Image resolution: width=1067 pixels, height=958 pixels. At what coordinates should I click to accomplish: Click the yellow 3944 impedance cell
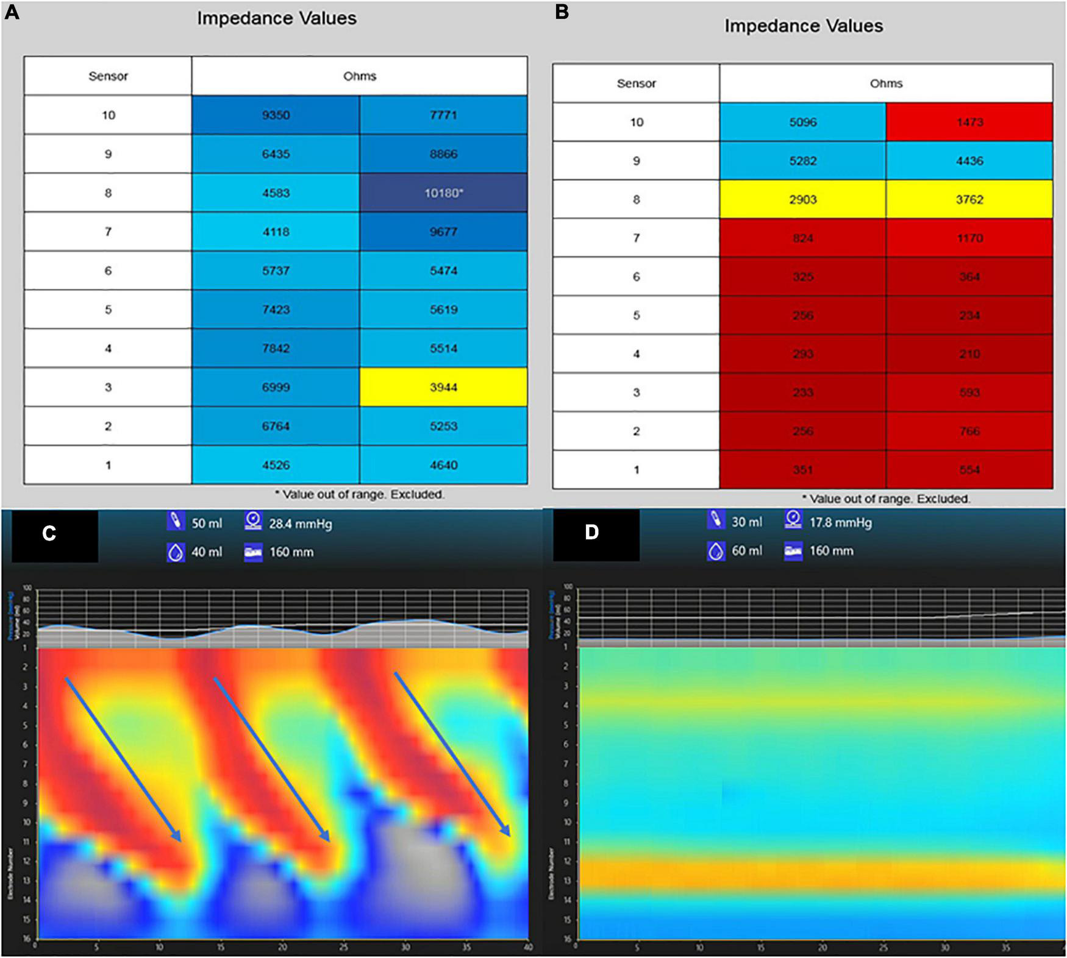pyautogui.click(x=443, y=387)
